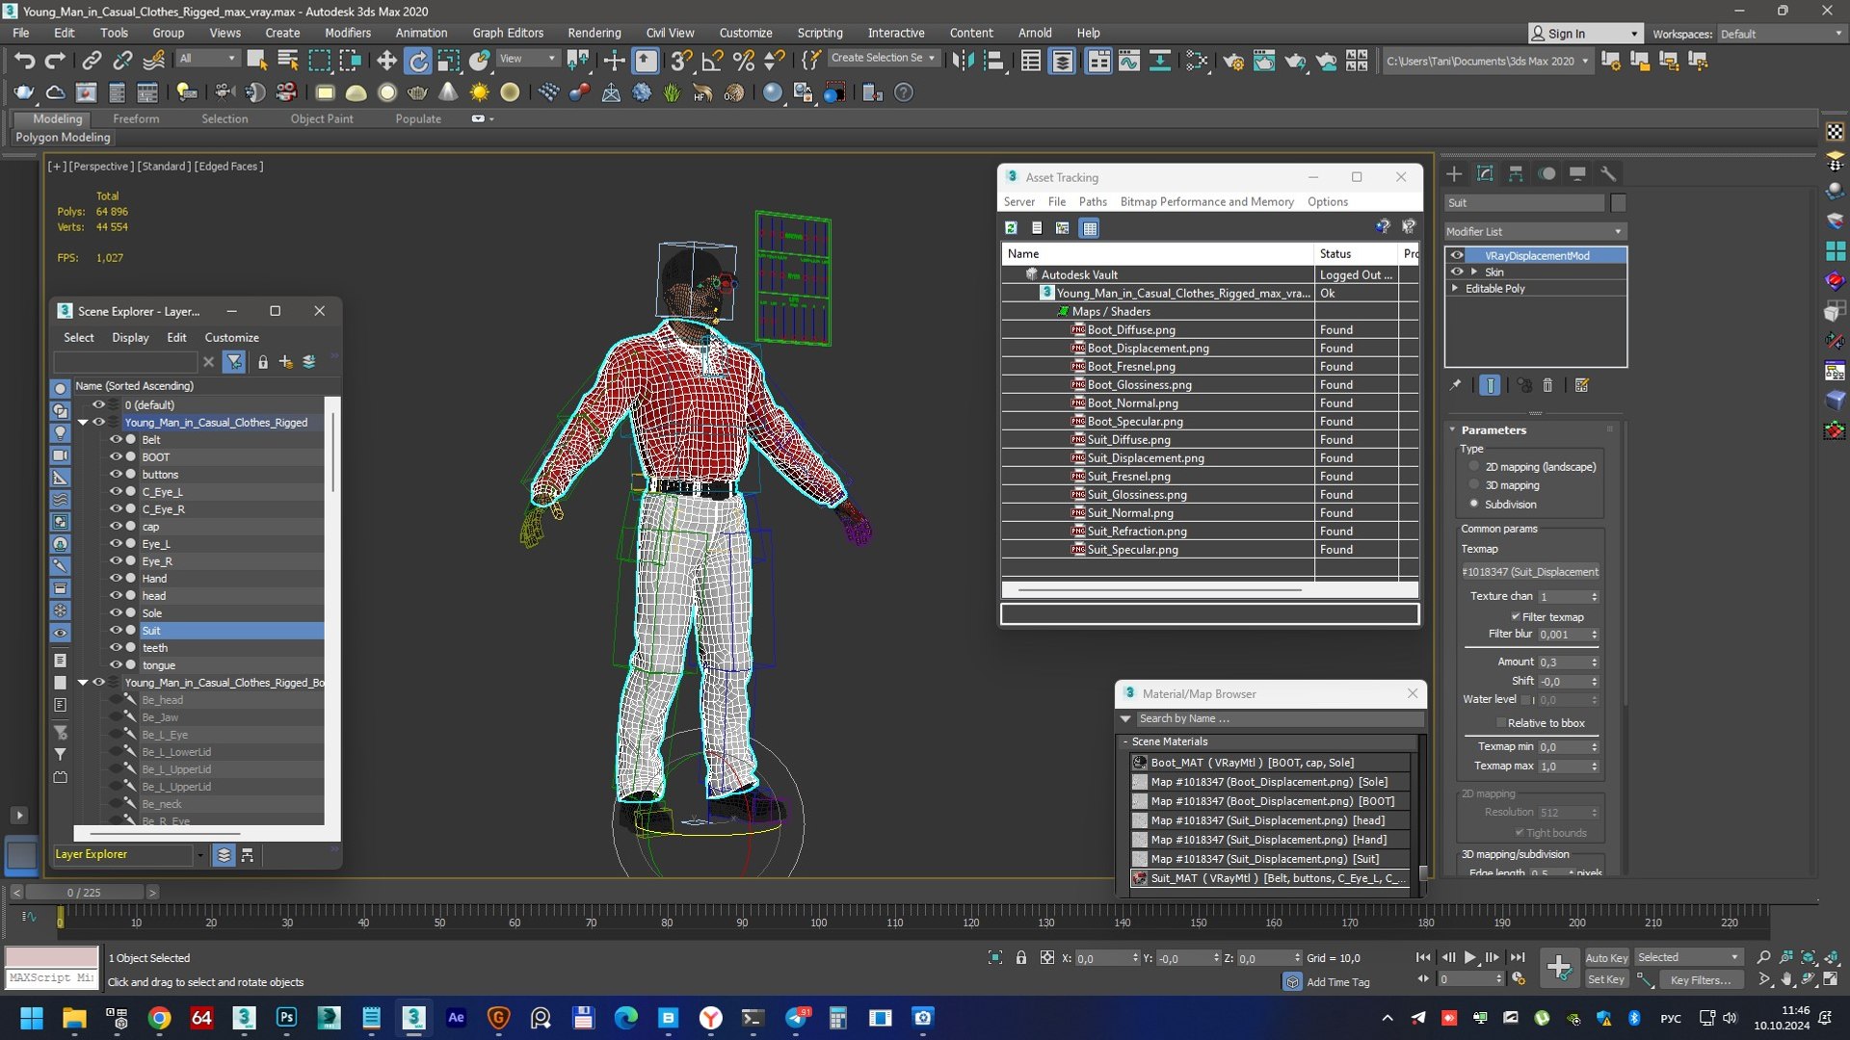Collapse the Young_Man_in_Casual_Clothes_Rigged layer
The image size is (1850, 1040).
point(83,422)
